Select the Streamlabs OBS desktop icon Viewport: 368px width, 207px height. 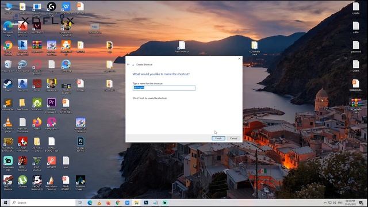point(8,163)
